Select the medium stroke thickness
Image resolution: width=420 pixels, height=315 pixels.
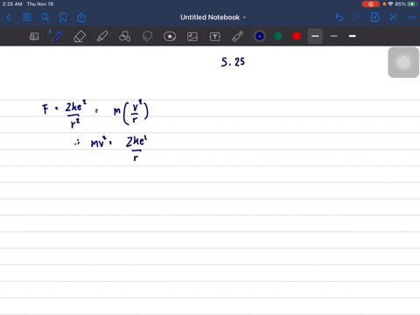pyautogui.click(x=315, y=36)
